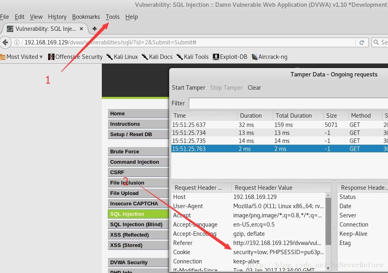Open Kali Docs bookmark

[157, 57]
